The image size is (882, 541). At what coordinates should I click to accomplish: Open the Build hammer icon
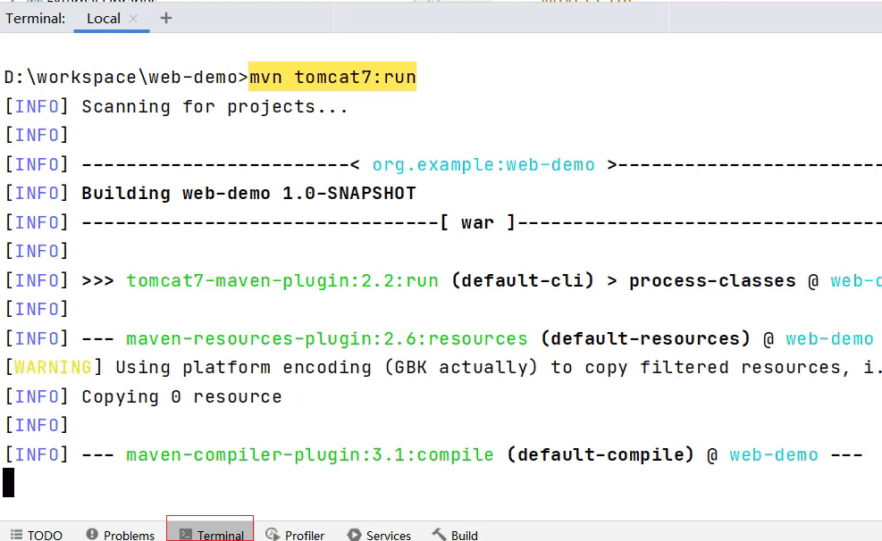(x=439, y=534)
